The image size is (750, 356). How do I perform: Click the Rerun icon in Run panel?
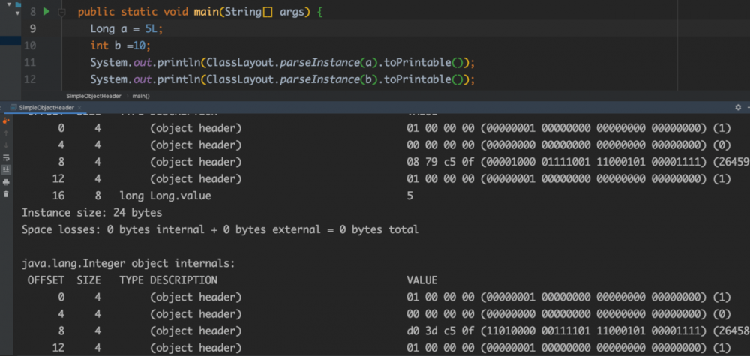click(x=7, y=120)
